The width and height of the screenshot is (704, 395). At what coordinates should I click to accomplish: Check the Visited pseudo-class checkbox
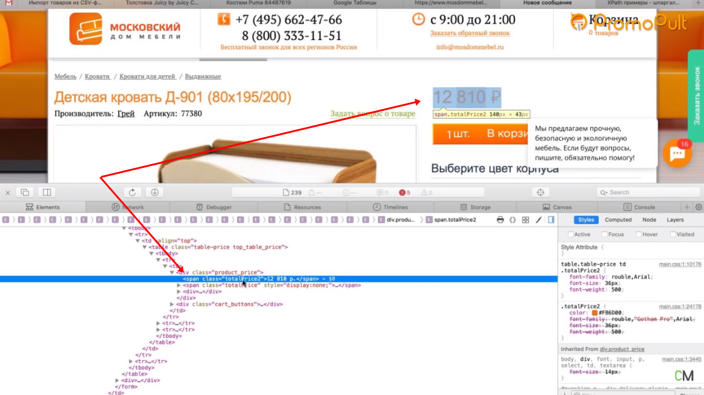coord(673,234)
